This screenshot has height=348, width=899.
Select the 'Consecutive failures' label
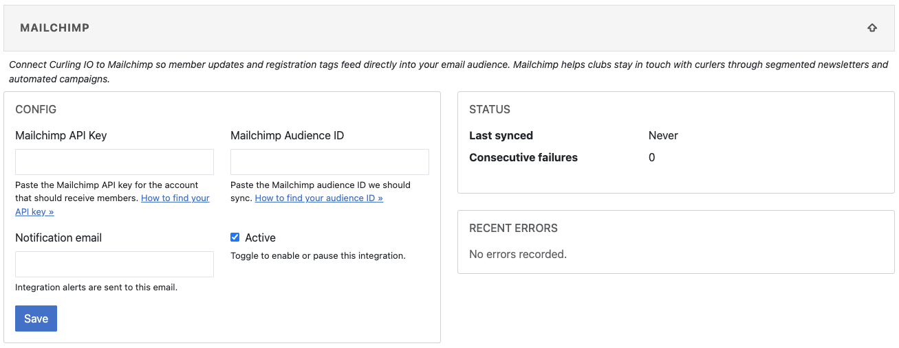[x=523, y=157]
